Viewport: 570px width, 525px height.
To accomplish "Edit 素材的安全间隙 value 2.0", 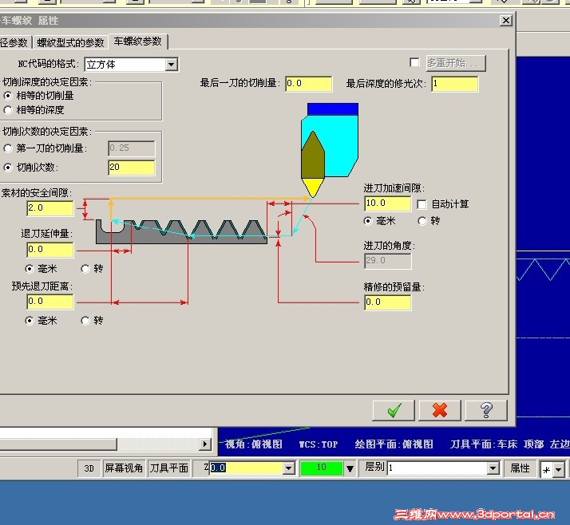I will pos(50,208).
